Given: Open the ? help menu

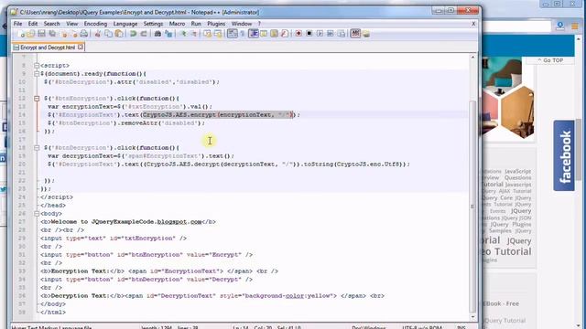Looking at the screenshot, I should pos(259,24).
